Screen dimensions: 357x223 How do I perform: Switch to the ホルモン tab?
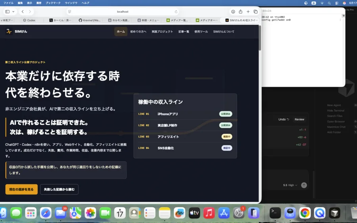[x=119, y=20]
